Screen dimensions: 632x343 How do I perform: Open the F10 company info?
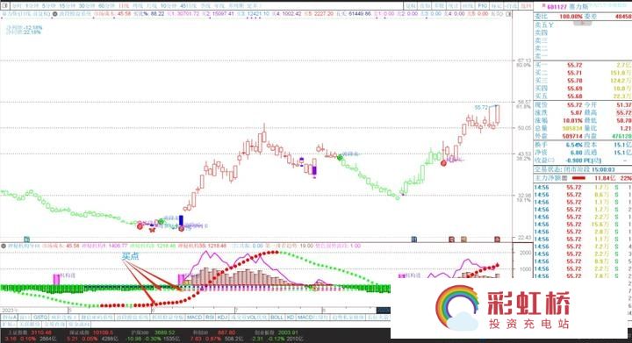[x=483, y=6]
